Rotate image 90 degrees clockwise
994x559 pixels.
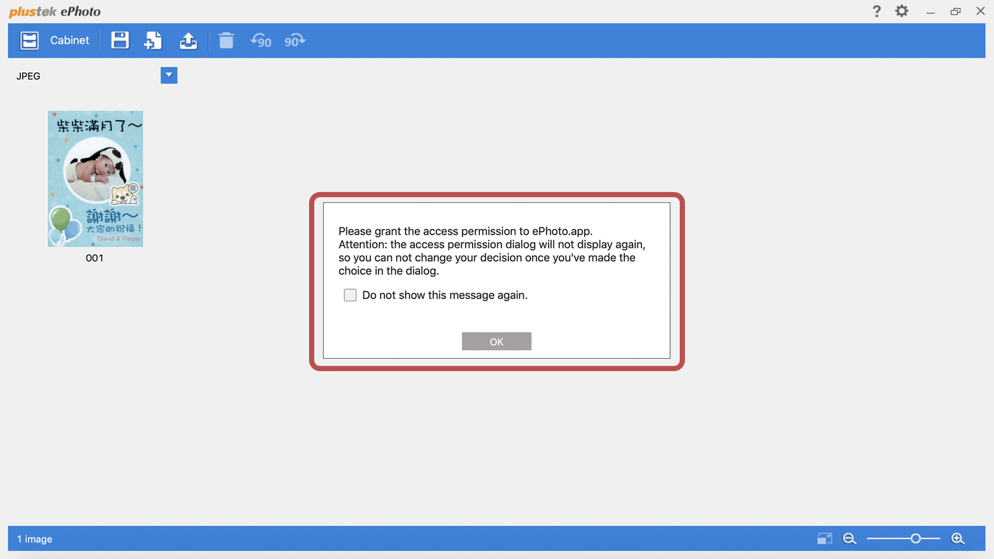pos(295,40)
